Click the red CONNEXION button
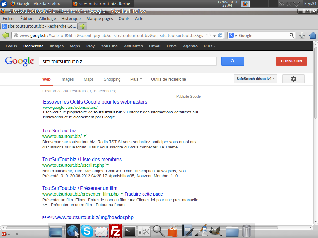The height and width of the screenshot is (238, 318). tap(291, 61)
